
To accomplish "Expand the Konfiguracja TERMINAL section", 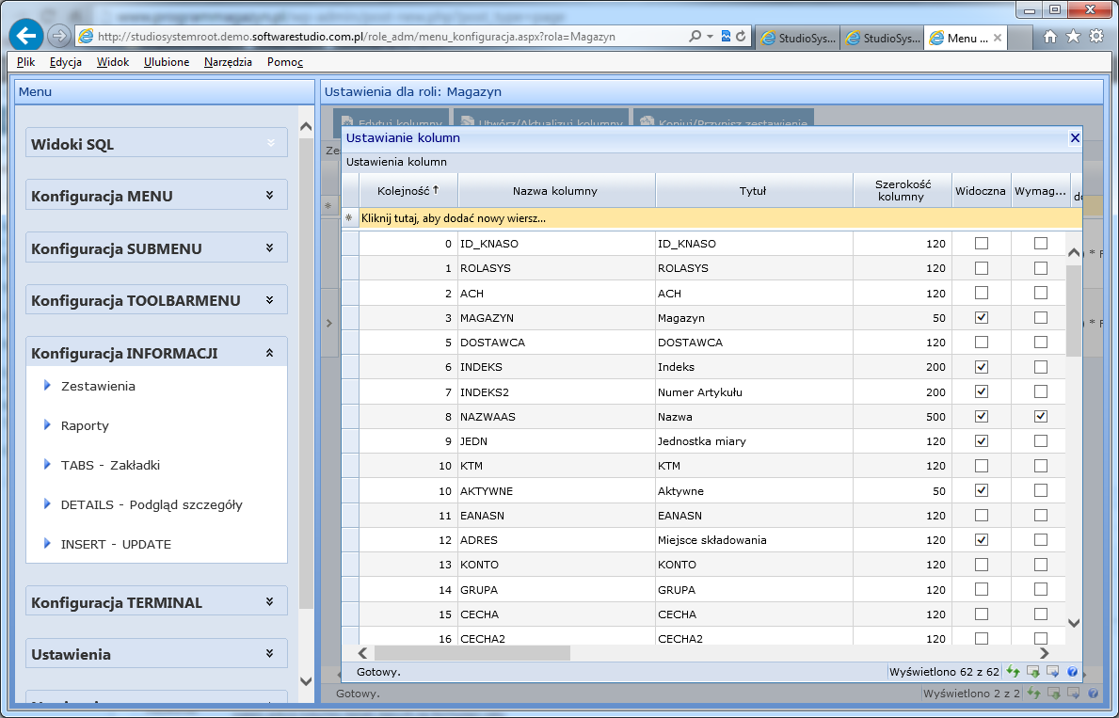I will (270, 601).
